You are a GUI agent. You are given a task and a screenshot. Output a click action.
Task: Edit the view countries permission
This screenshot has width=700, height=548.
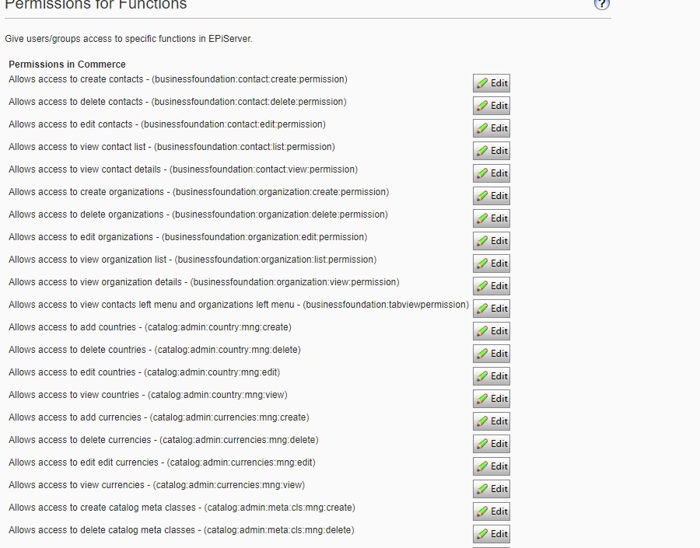[x=492, y=399]
